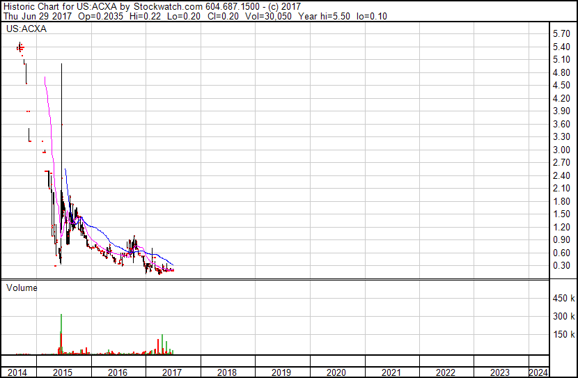Click the Op=0.2035 open price value

click(101, 16)
